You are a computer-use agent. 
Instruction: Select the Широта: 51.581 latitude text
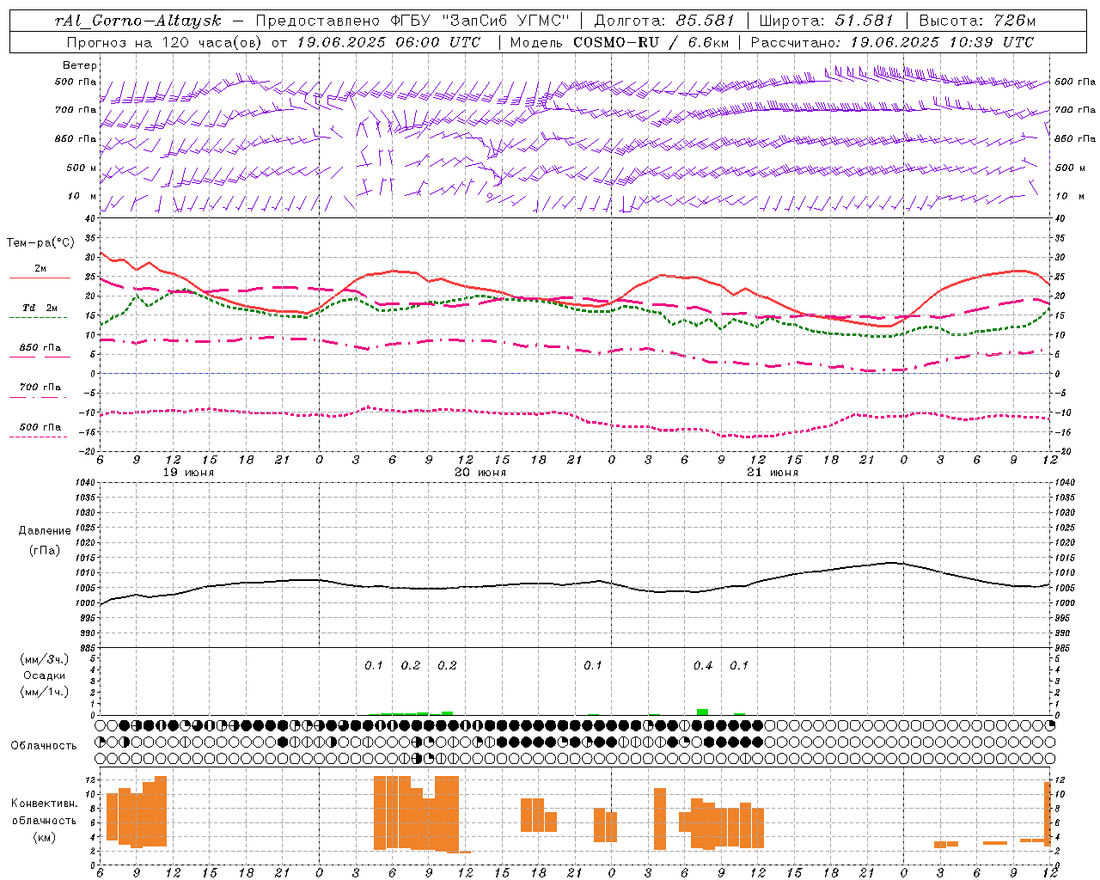[x=826, y=21]
